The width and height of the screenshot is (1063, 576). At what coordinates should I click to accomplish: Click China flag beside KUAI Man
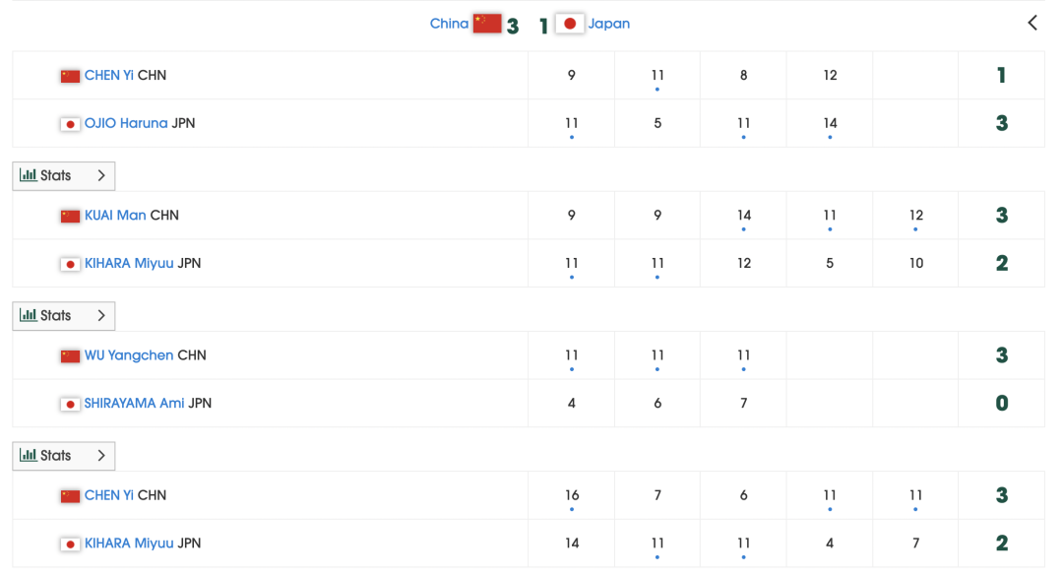pos(70,217)
